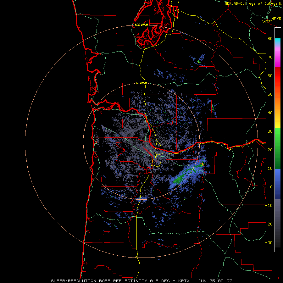Click the "50 NMI" range ring label
The image size is (283, 283).
tap(141, 83)
